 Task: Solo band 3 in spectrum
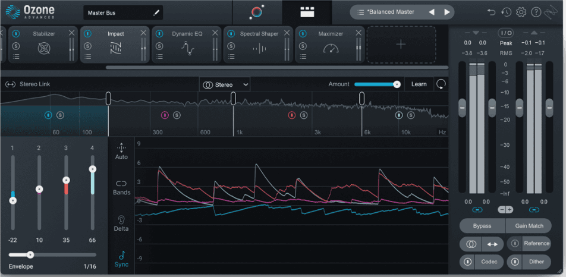pos(304,115)
